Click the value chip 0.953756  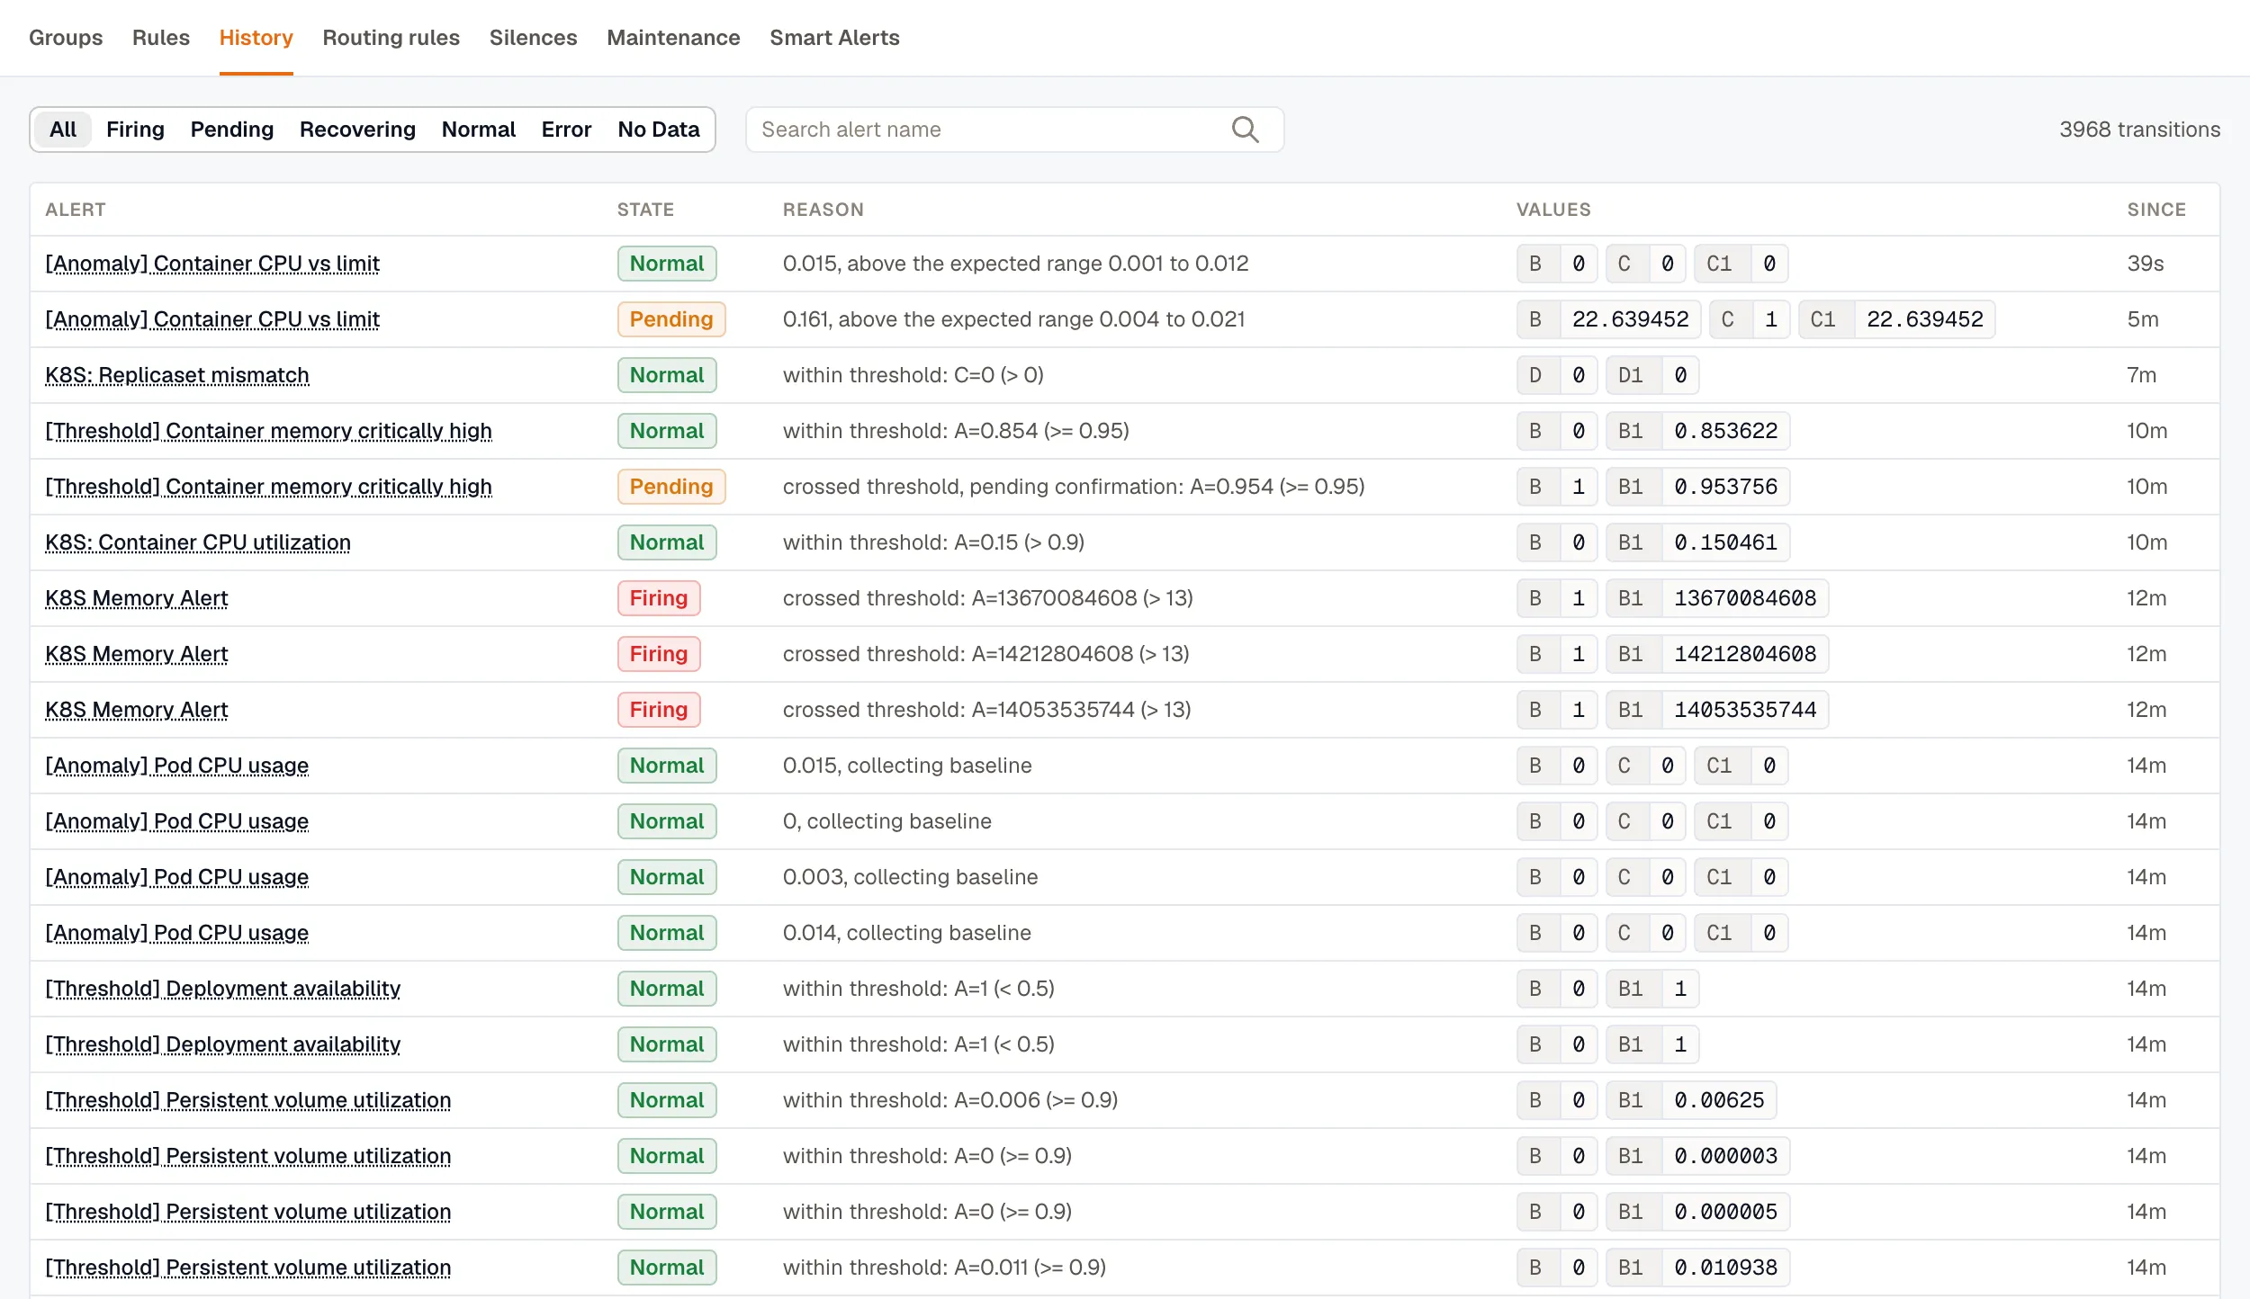1698,487
